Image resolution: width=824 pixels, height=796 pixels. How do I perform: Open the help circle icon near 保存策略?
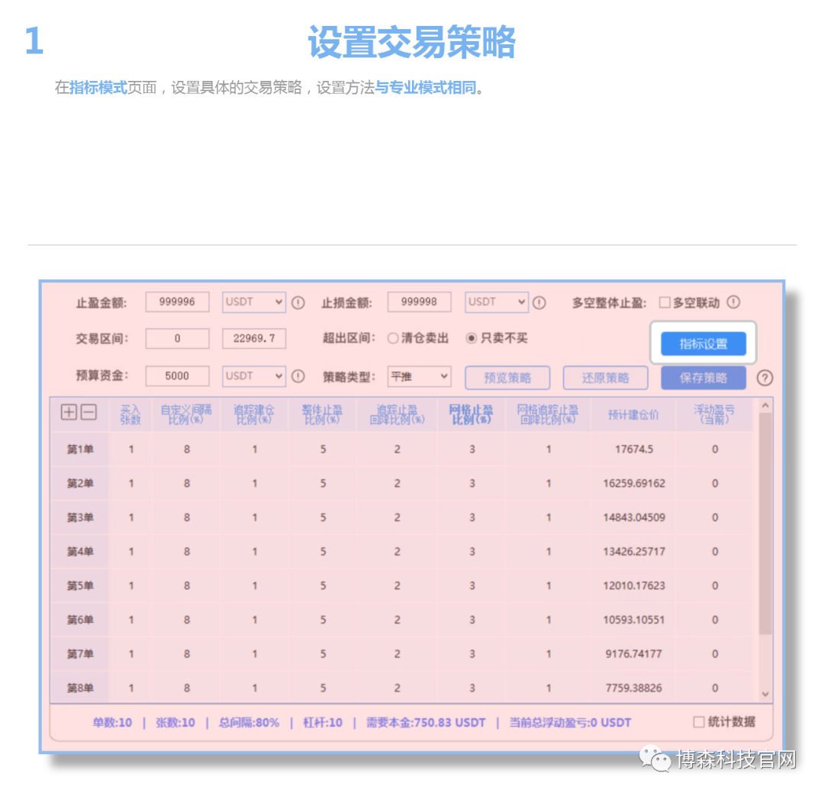point(764,377)
